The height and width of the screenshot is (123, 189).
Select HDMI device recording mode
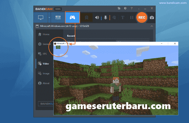[58, 17]
